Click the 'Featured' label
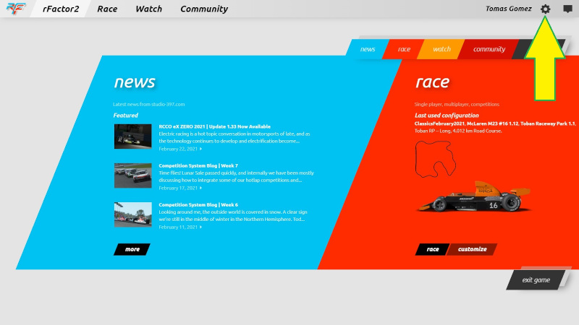579x325 pixels. (x=125, y=116)
